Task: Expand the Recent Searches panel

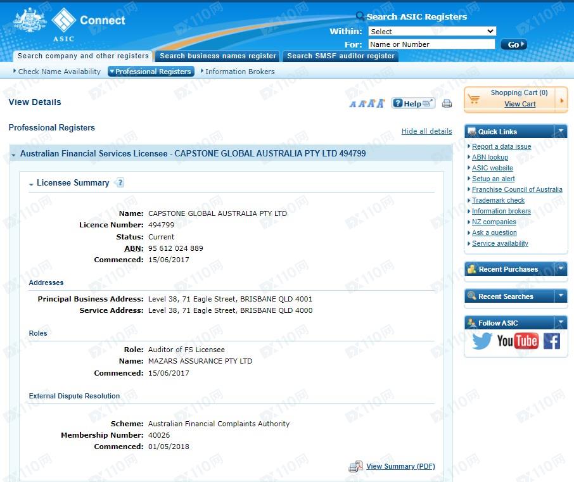Action: pyautogui.click(x=561, y=296)
